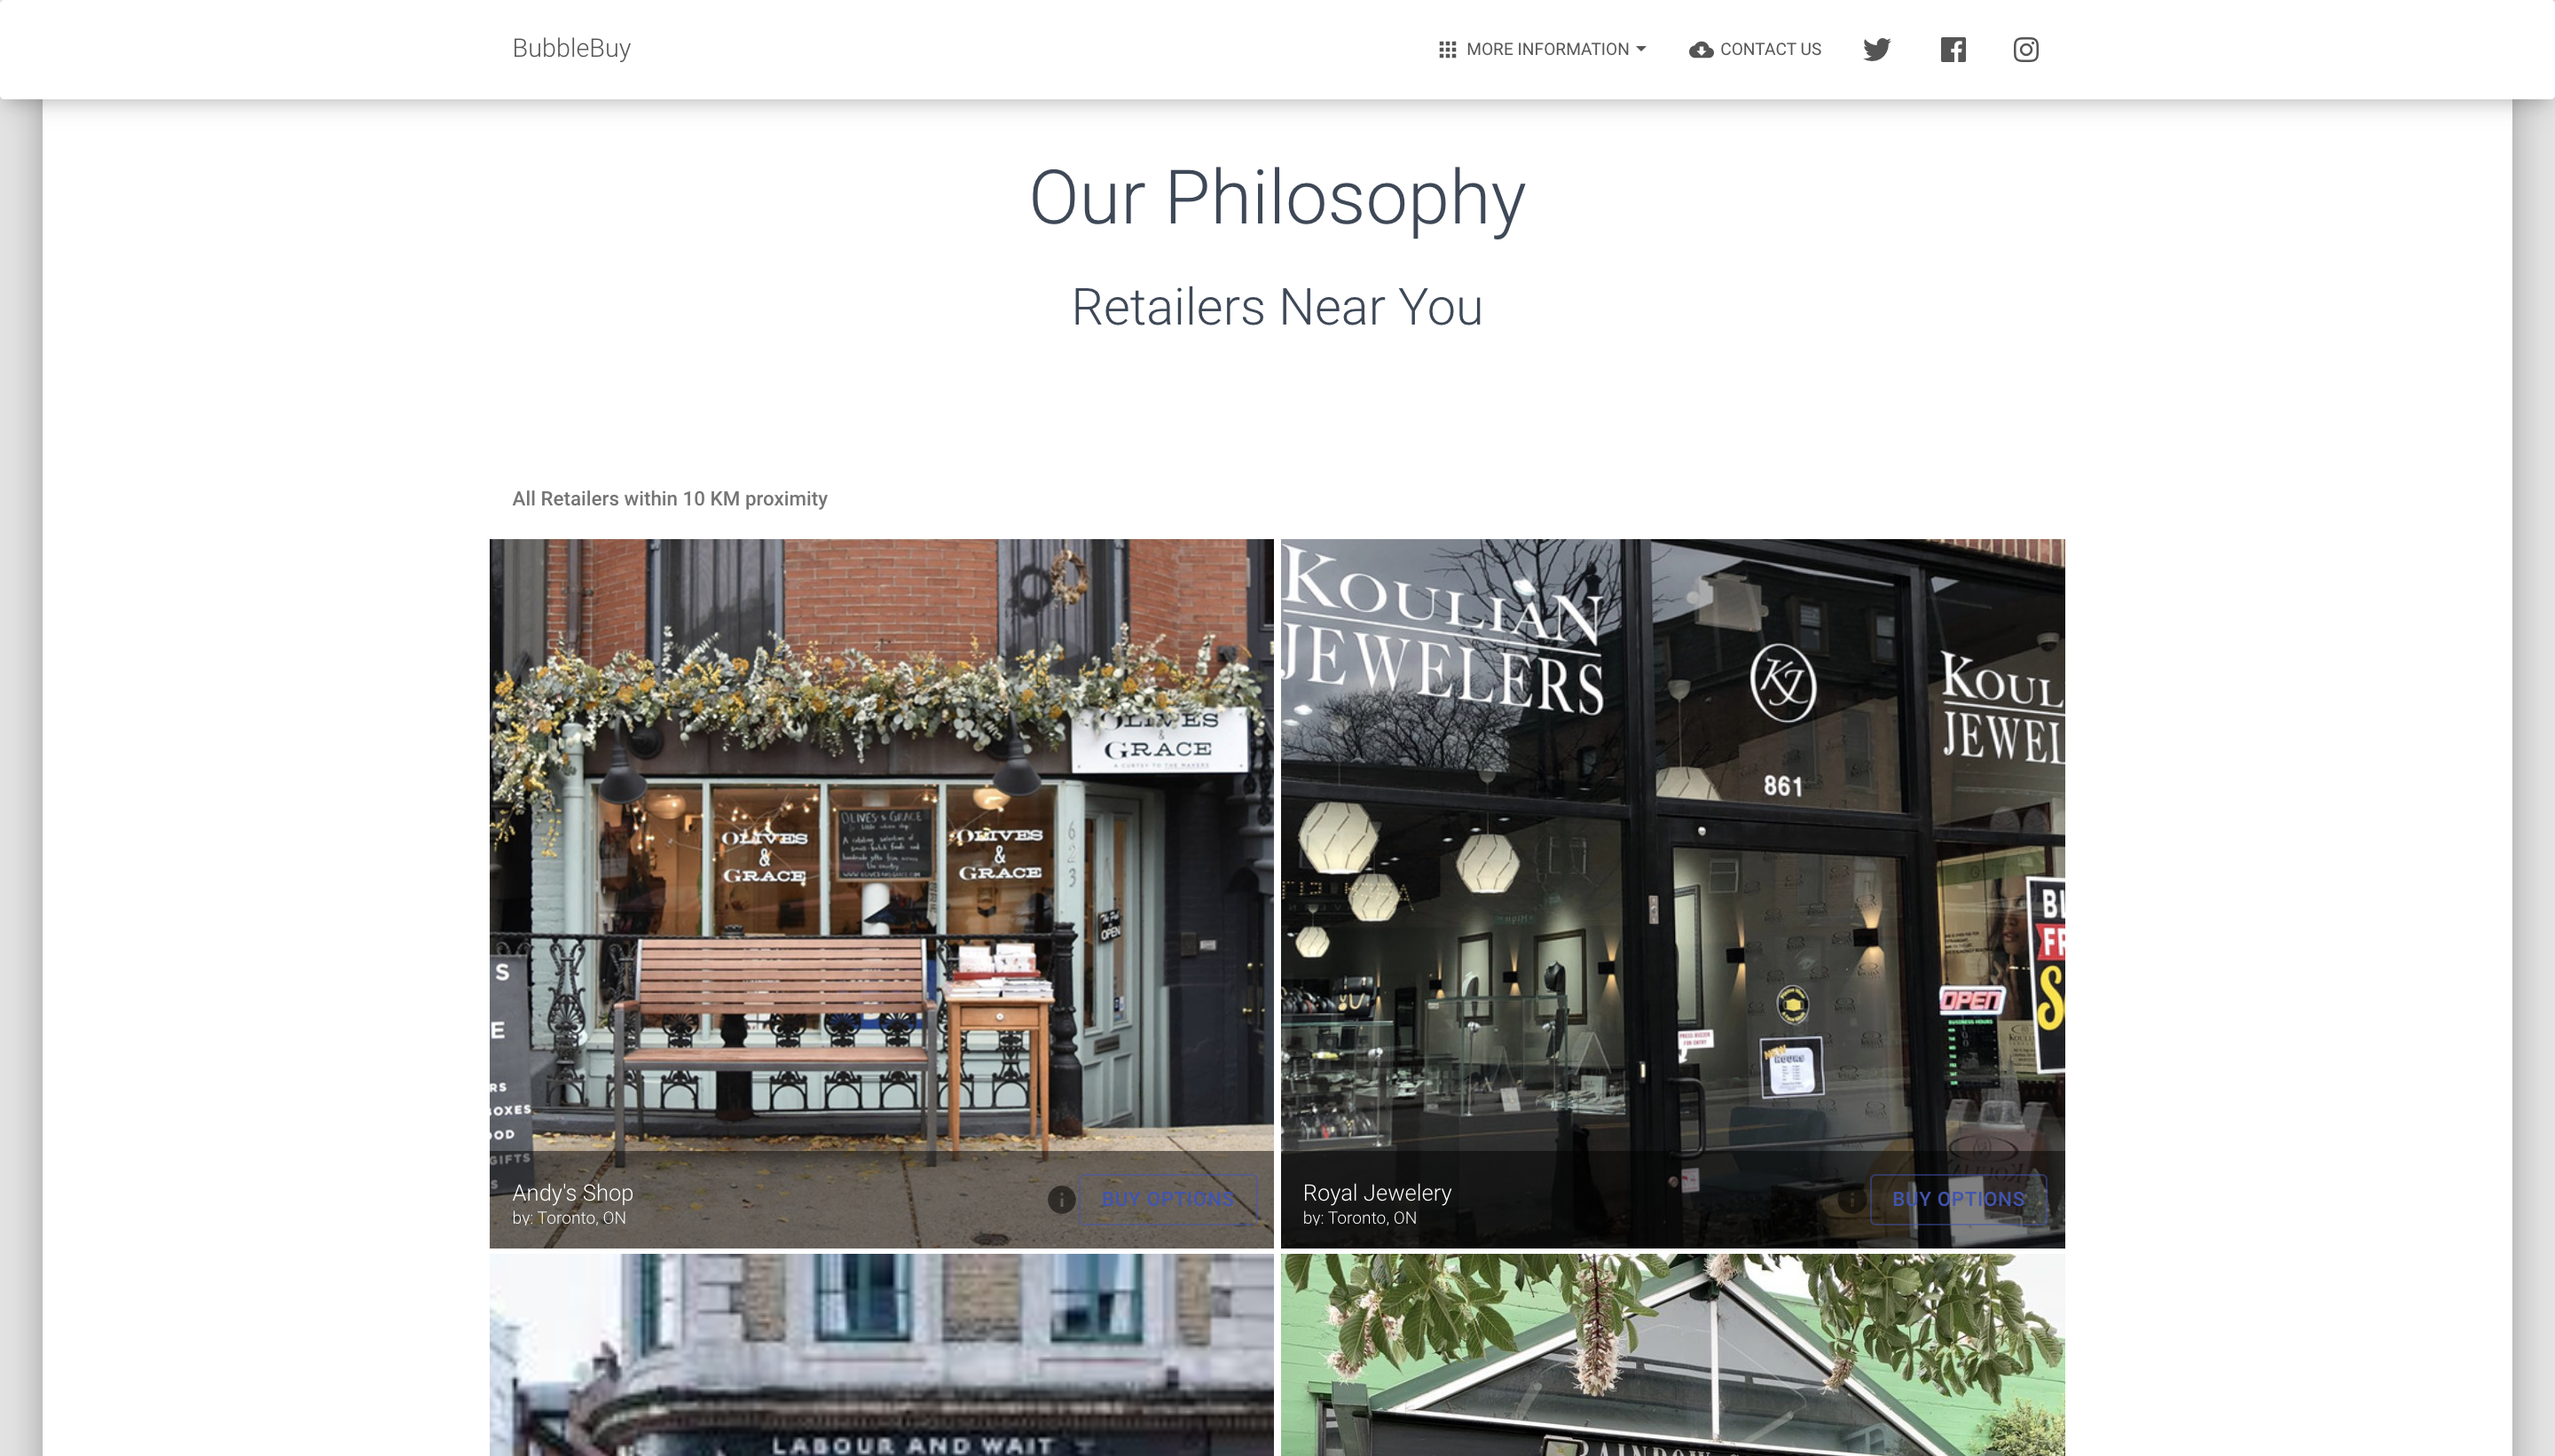Click the Retailers Near You heading
The width and height of the screenshot is (2555, 1456).
1277,307
